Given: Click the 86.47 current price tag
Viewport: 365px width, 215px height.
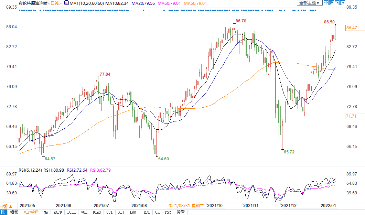Looking at the screenshot, I should point(352,28).
